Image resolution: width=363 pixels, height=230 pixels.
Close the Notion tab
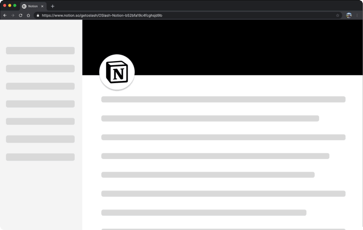pyautogui.click(x=42, y=6)
